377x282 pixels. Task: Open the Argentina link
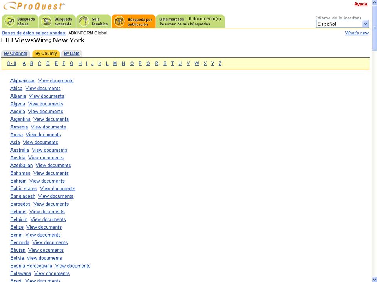pos(20,119)
